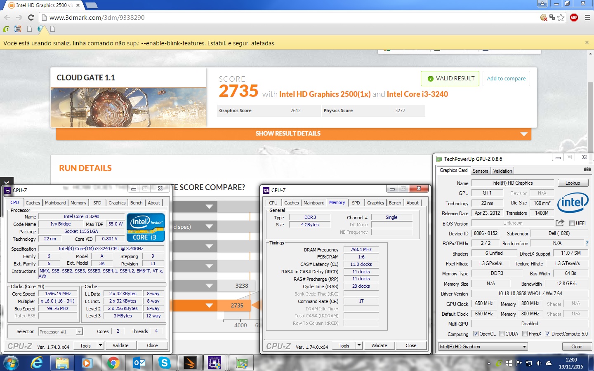The height and width of the screenshot is (371, 594).
Task: Expand the compare row ending in 'spec)'
Action: click(209, 226)
